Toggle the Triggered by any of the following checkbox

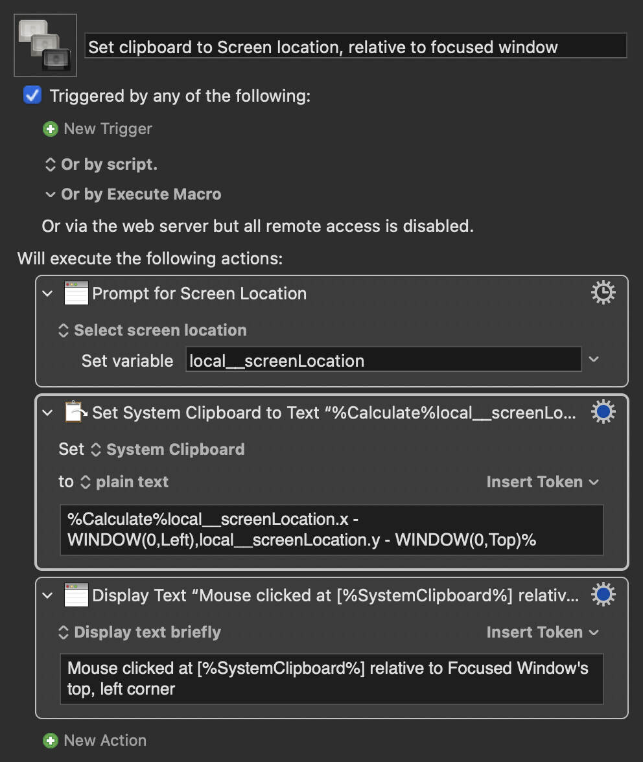(x=32, y=95)
